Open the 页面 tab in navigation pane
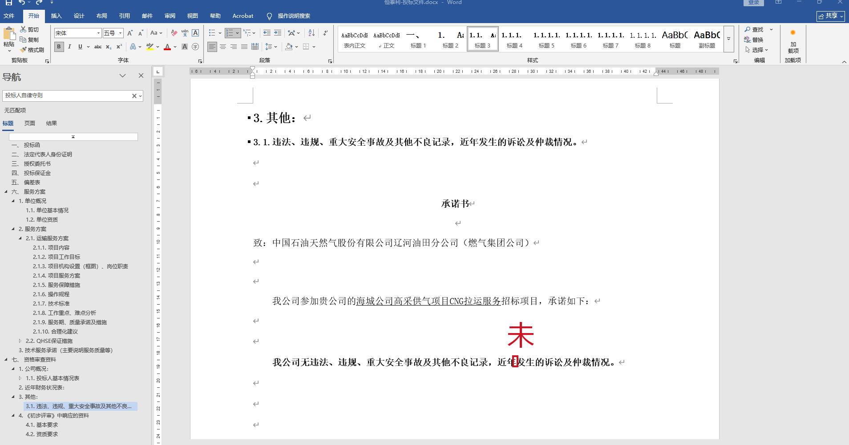Image resolution: width=849 pixels, height=445 pixels. pos(30,123)
